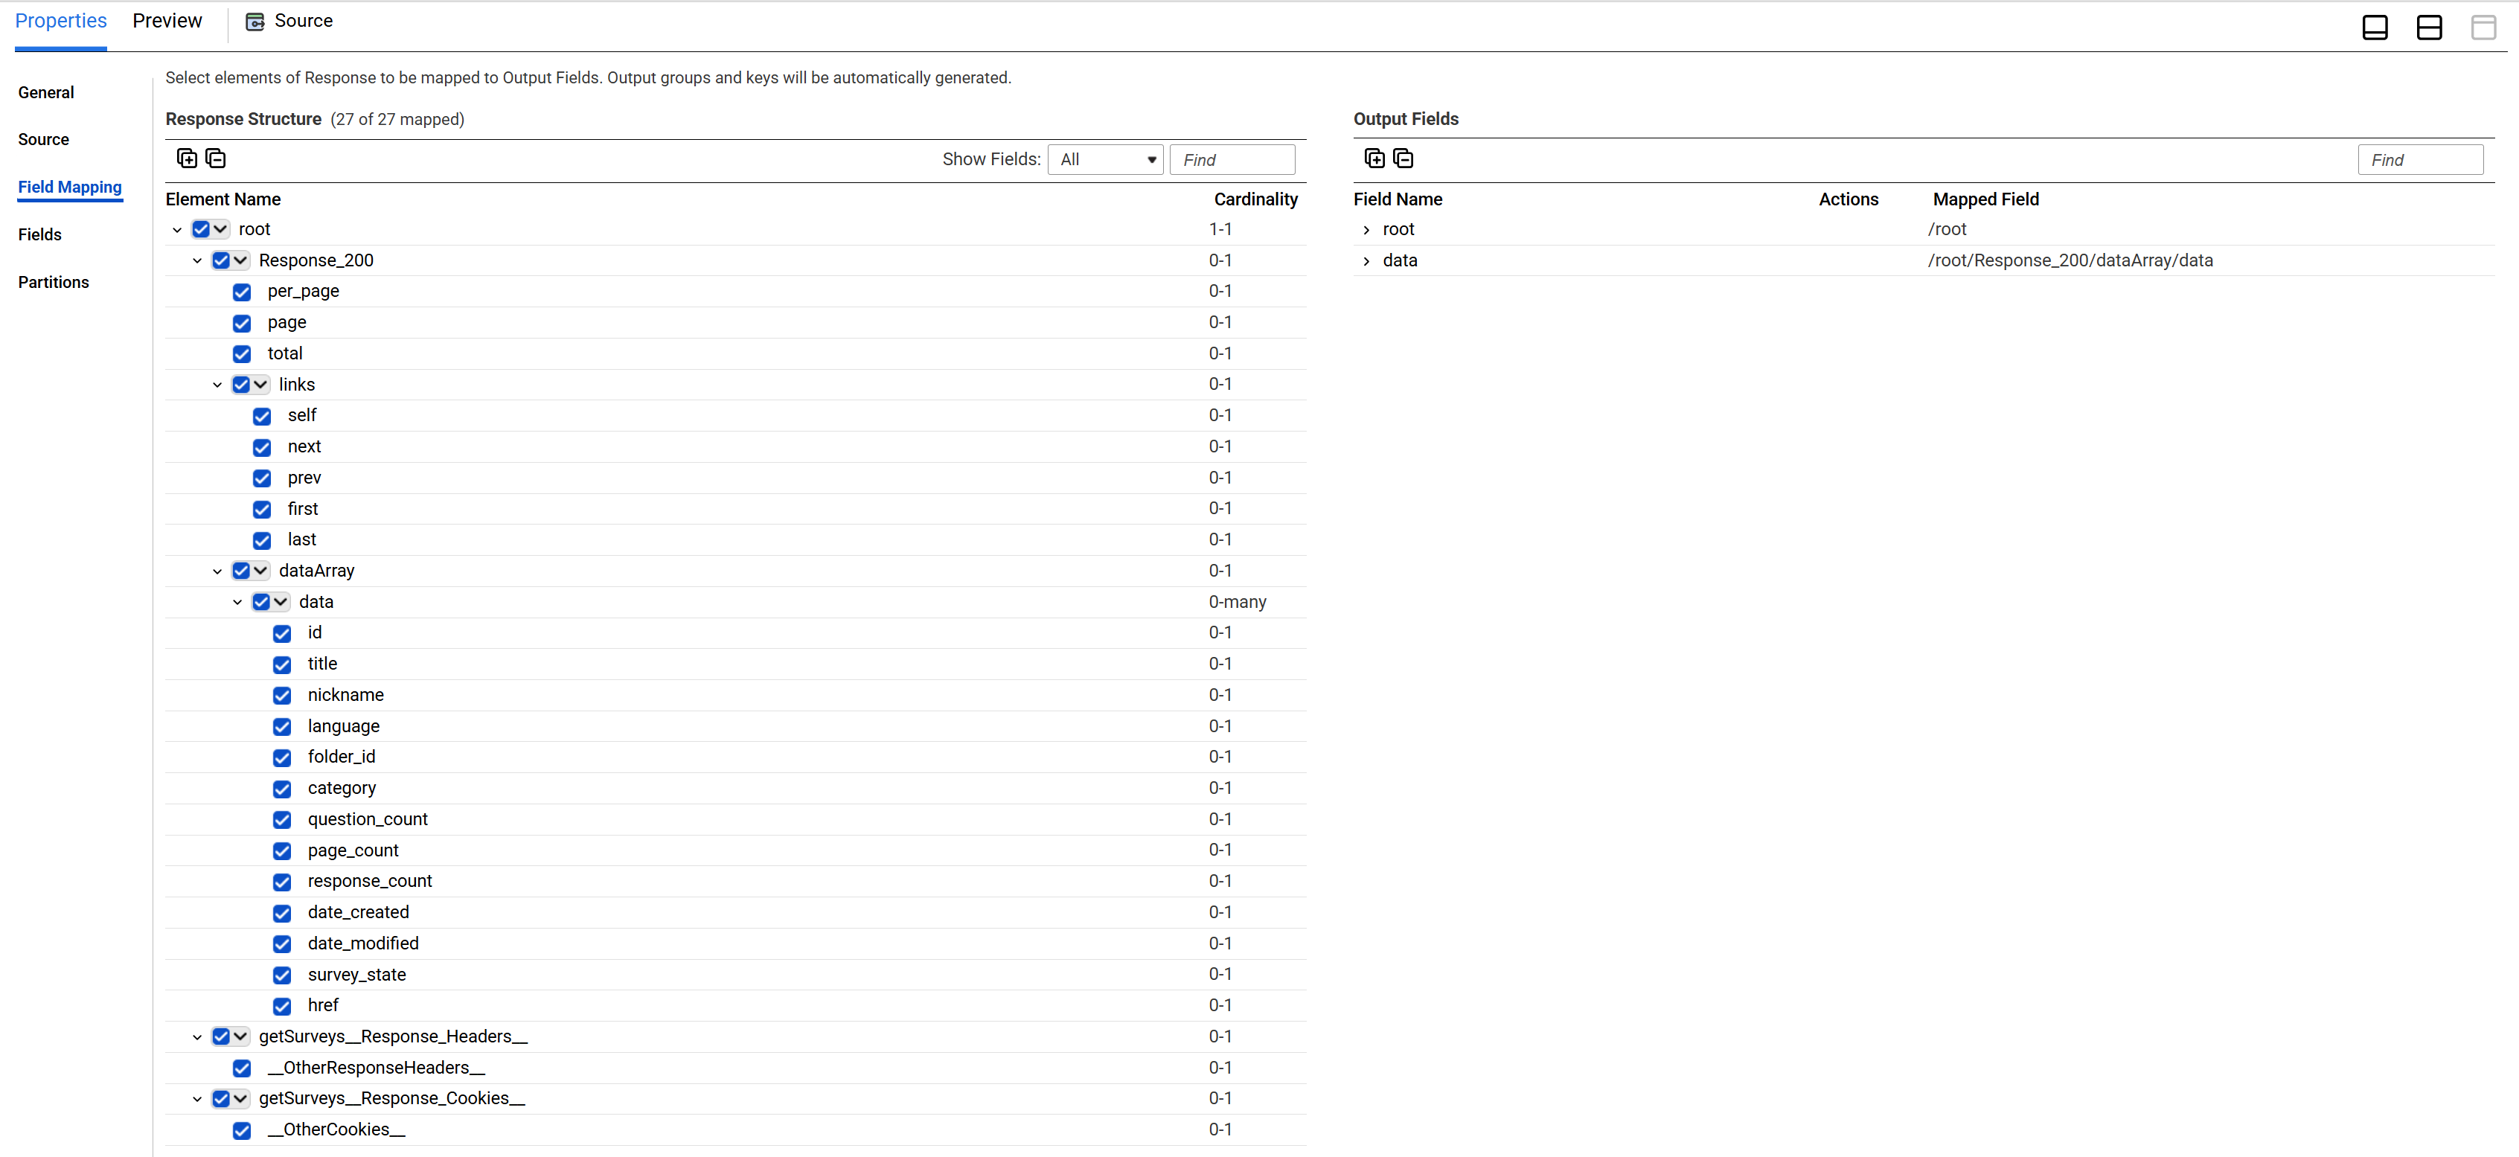Expand the data row in Output Fields
The width and height of the screenshot is (2519, 1157).
click(x=1366, y=261)
